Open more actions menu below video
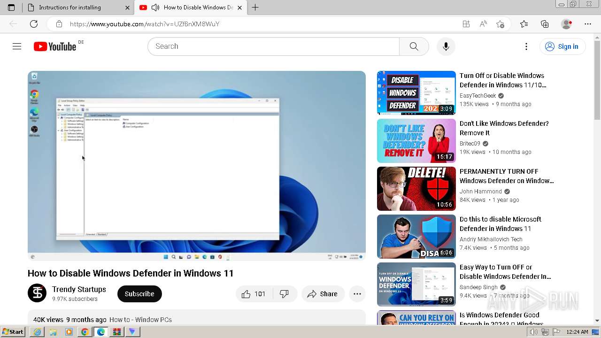The image size is (601, 338). [x=357, y=294]
